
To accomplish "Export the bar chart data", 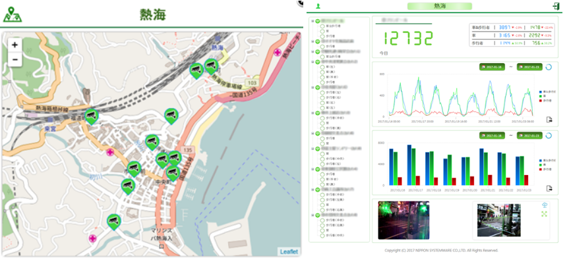I will (549, 188).
